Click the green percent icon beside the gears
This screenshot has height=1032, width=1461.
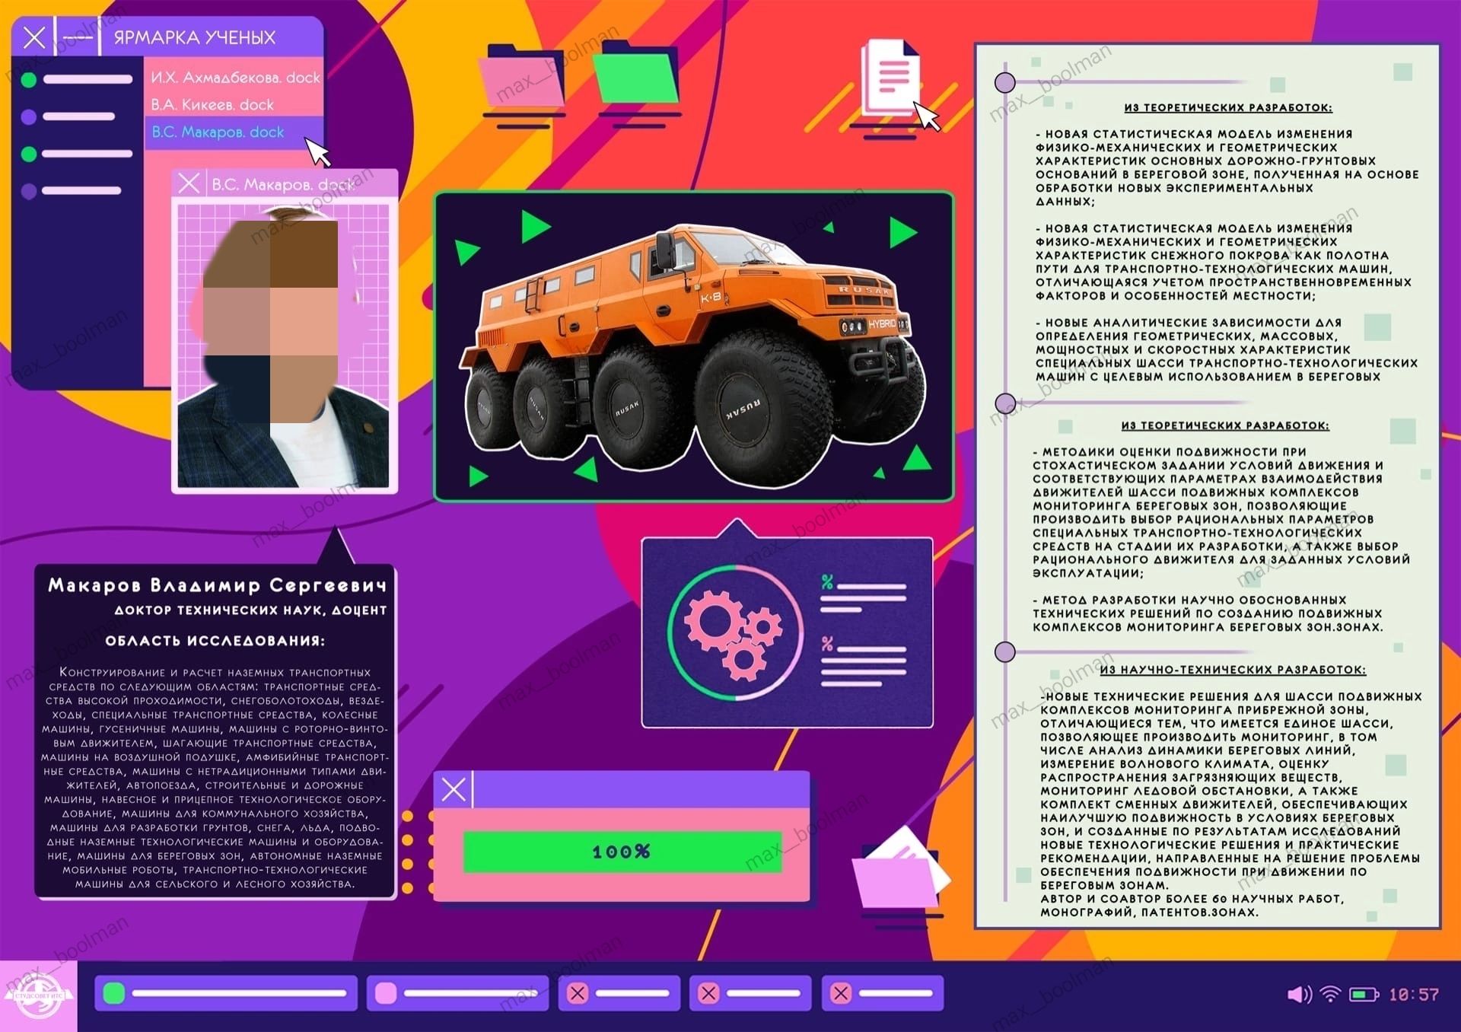[828, 582]
